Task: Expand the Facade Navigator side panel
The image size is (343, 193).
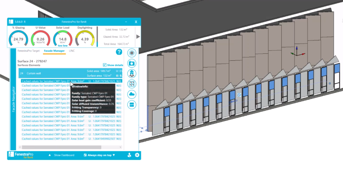Action: pyautogui.click(x=14, y=99)
